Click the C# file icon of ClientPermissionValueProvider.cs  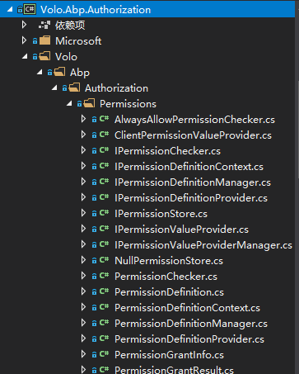click(x=104, y=135)
